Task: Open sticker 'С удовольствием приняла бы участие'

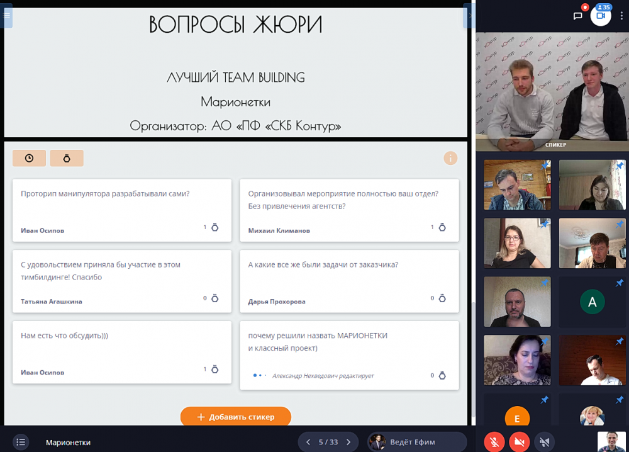Action: [122, 281]
